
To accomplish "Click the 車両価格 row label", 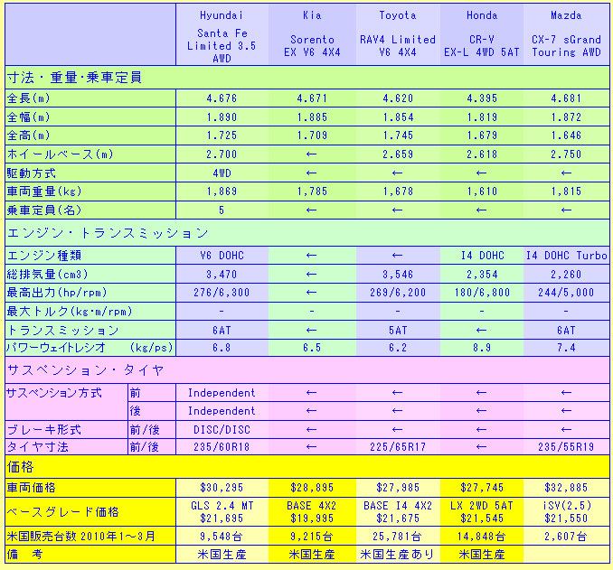I will [x=32, y=487].
